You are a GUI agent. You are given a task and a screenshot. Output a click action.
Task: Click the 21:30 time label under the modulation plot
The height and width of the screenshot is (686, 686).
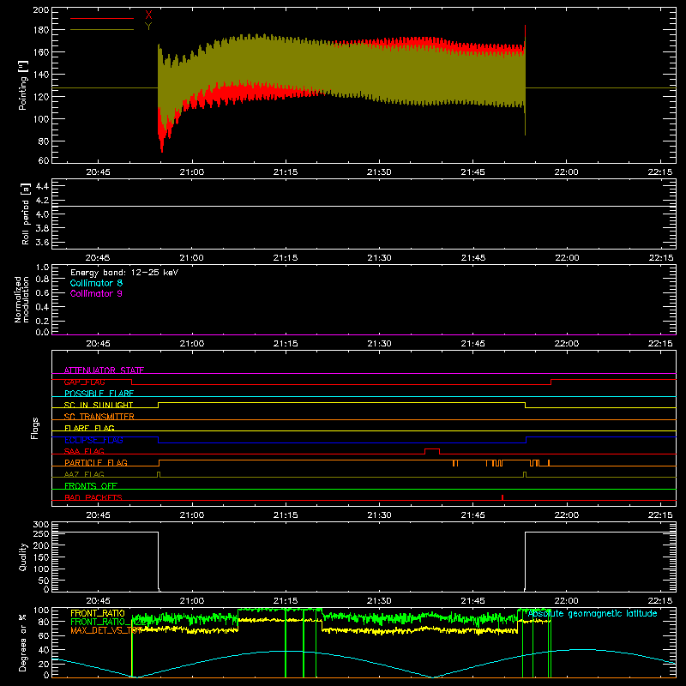[379, 344]
